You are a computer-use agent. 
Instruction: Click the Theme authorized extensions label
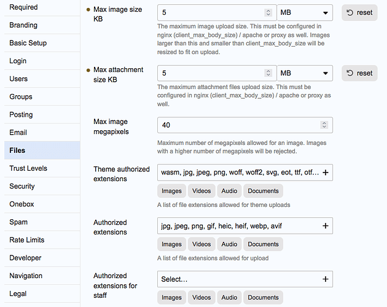[122, 174]
